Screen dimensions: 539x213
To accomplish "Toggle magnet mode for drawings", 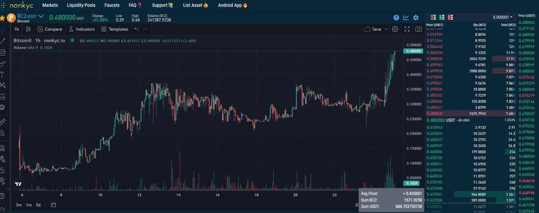I will click(3, 147).
